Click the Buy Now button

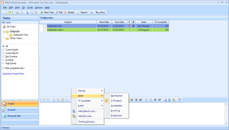coord(100,12)
